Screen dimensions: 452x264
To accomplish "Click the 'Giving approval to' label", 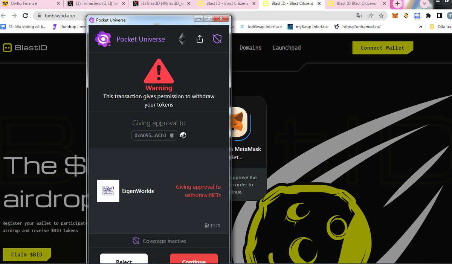I will 159,123.
